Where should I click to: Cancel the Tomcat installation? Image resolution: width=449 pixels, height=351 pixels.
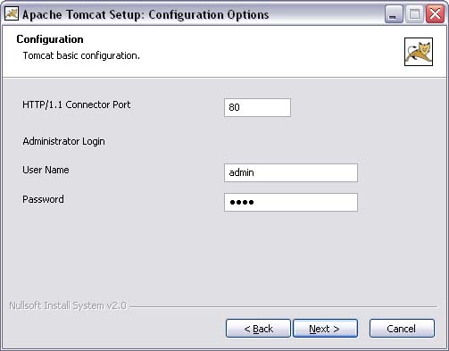[402, 329]
